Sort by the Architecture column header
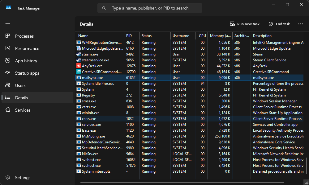The height and width of the screenshot is (185, 309). click(x=242, y=36)
